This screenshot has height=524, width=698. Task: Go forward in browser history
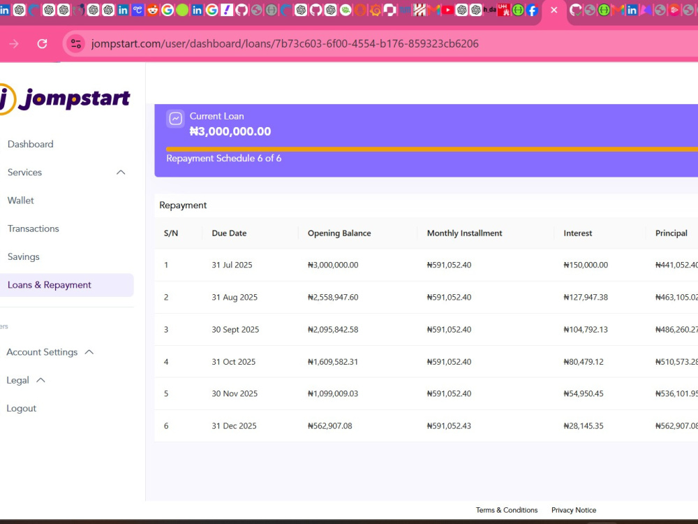point(14,43)
